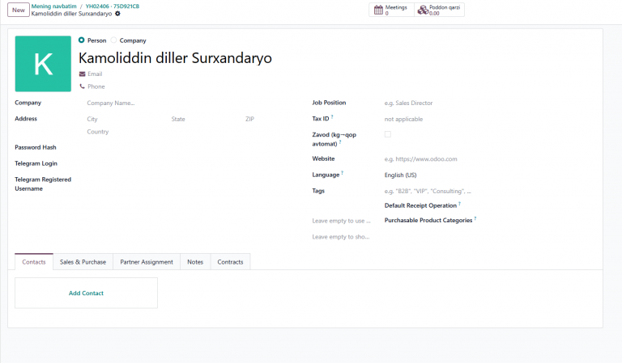Open the Contracts tab

point(230,262)
